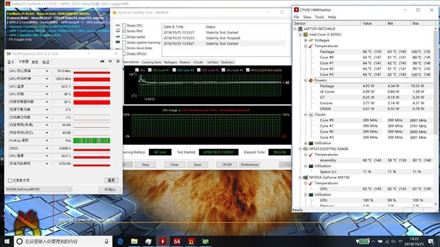Open File Explorer from the taskbar
Image resolution: width=440 pixels, height=247 pixels.
pos(134,241)
